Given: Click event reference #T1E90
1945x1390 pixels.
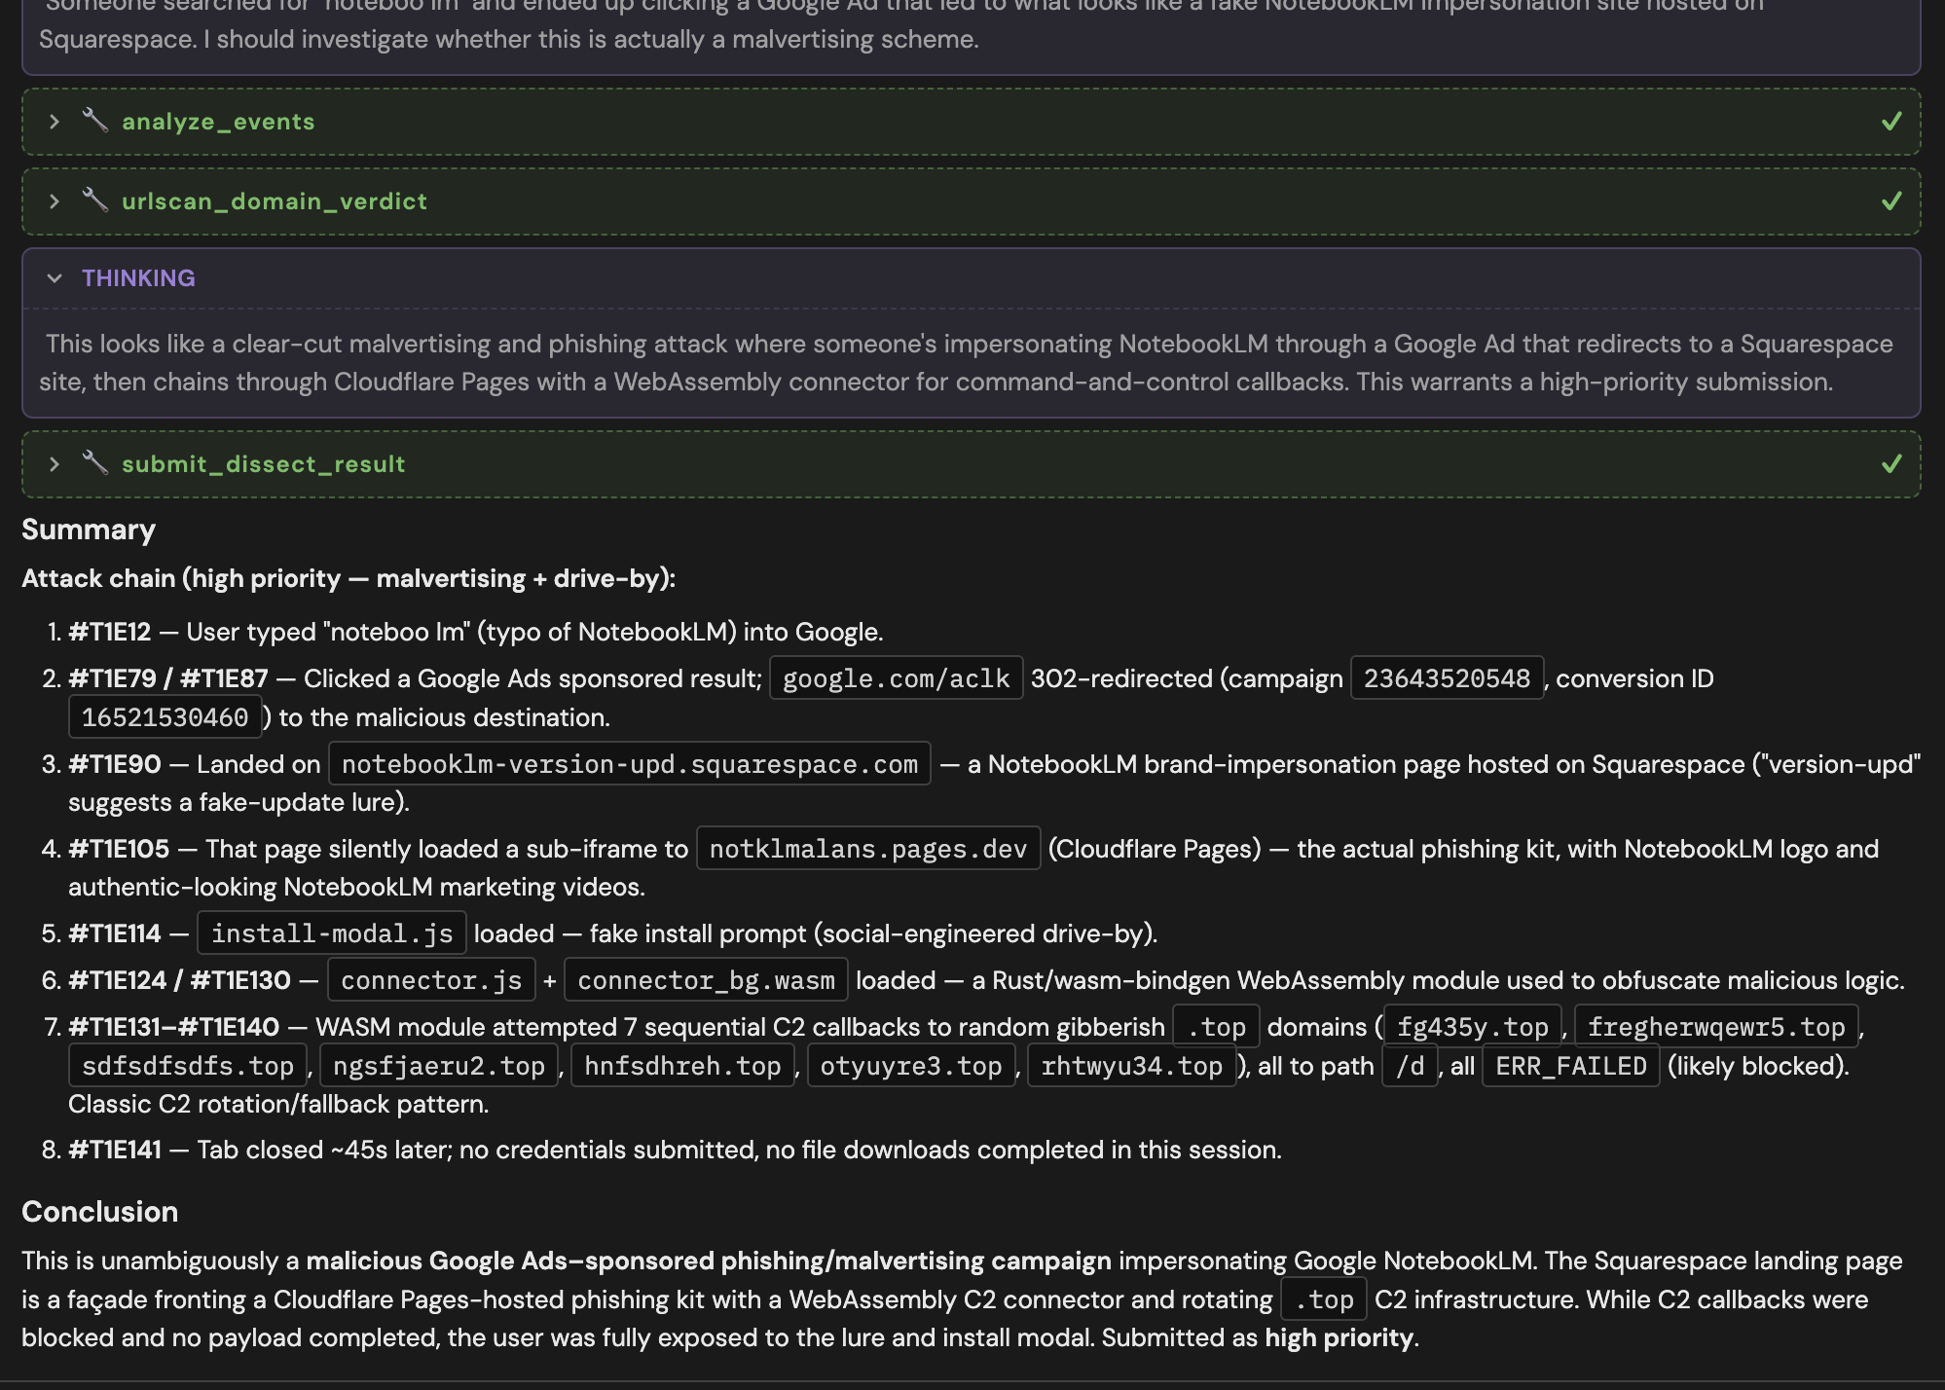Looking at the screenshot, I should point(115,764).
